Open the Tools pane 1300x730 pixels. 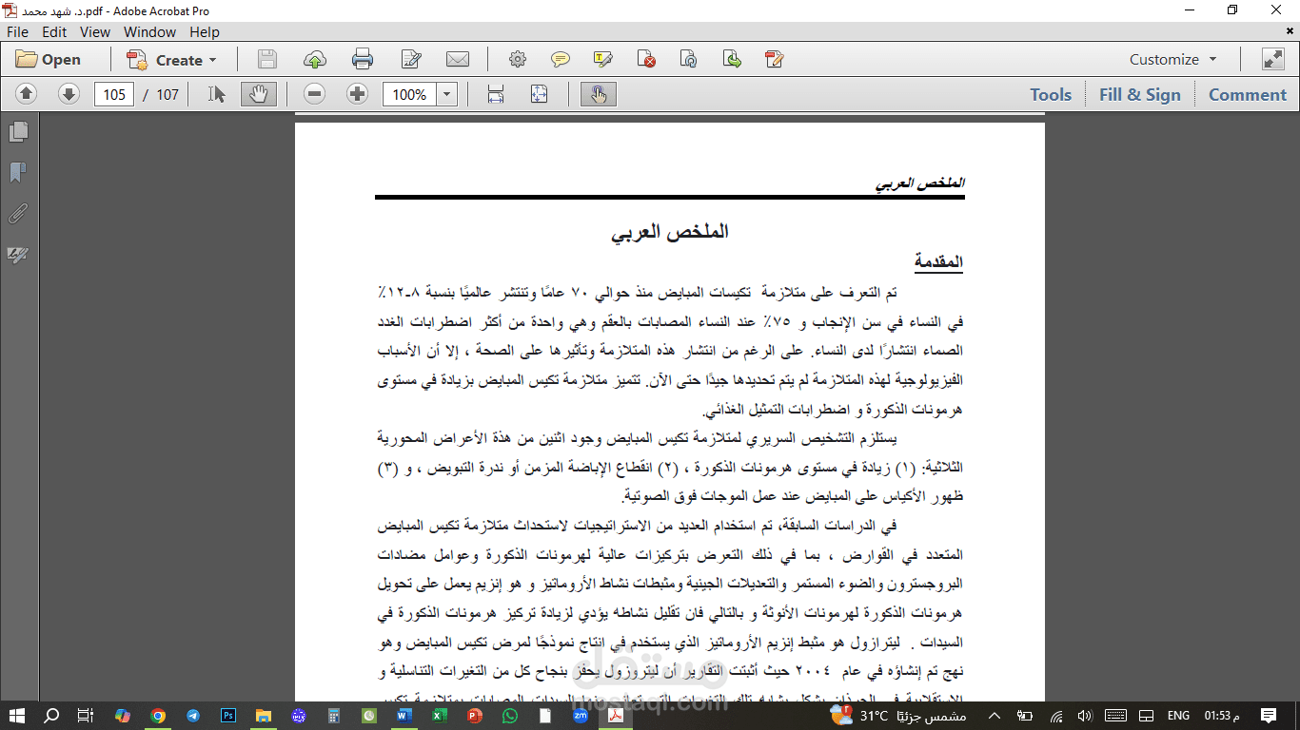(x=1051, y=94)
